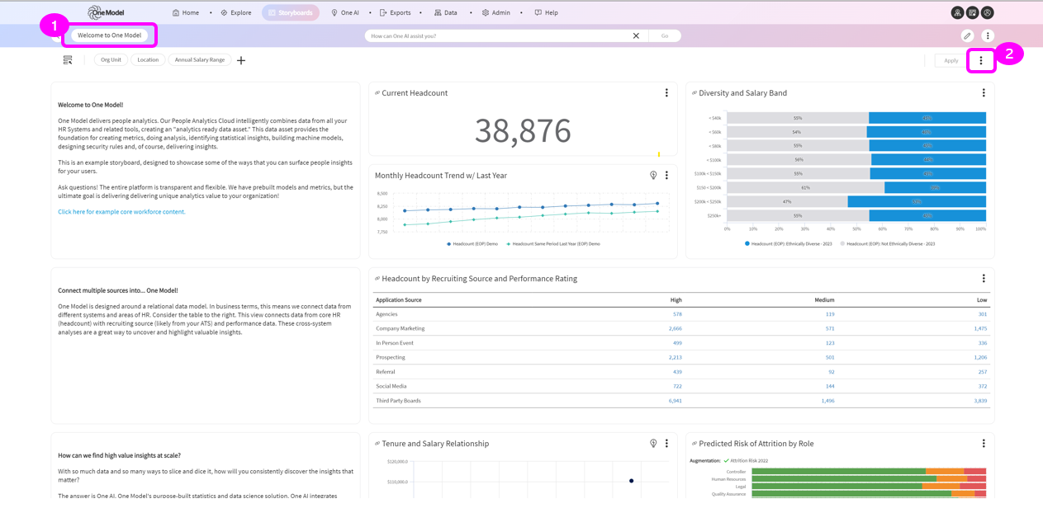
Task: Click link icon beside Current Headcount title
Action: click(377, 93)
